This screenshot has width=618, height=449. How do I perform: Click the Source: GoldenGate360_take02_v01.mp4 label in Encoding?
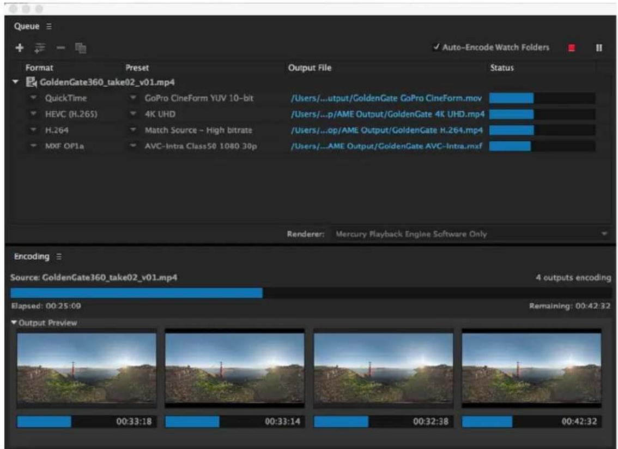(x=94, y=278)
